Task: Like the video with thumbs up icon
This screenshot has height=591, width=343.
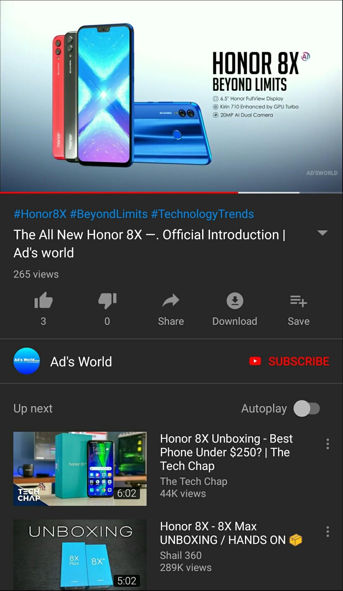Action: [43, 300]
